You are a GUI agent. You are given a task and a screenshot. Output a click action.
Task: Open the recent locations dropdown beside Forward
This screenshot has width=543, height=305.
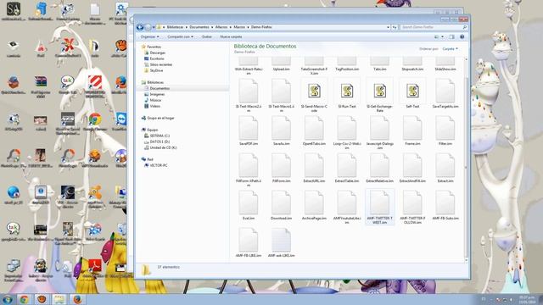point(154,27)
